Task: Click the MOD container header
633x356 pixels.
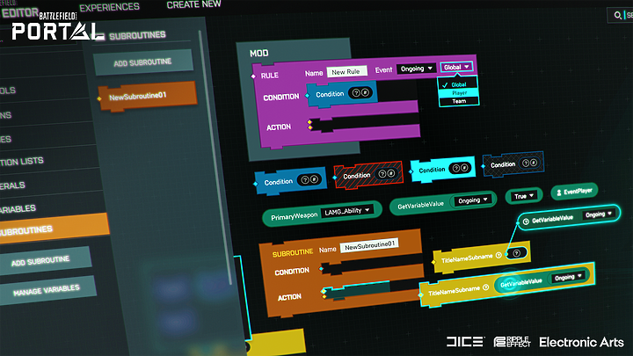Action: point(259,53)
